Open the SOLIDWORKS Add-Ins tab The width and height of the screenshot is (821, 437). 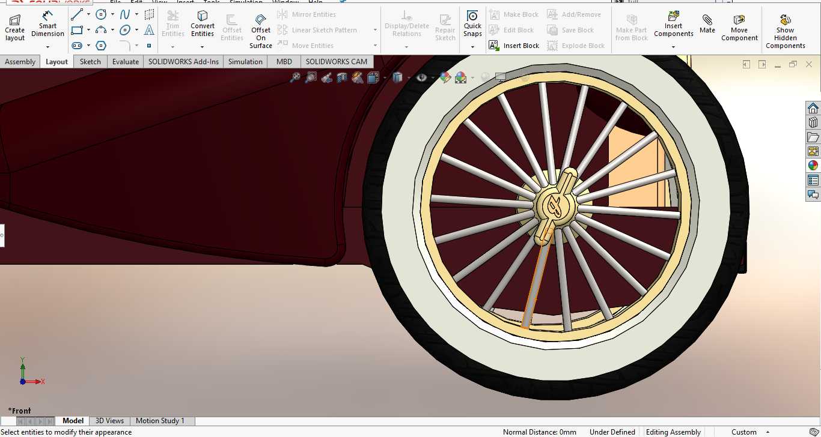184,62
